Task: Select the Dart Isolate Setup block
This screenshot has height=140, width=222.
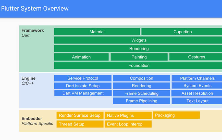Action: point(83,86)
